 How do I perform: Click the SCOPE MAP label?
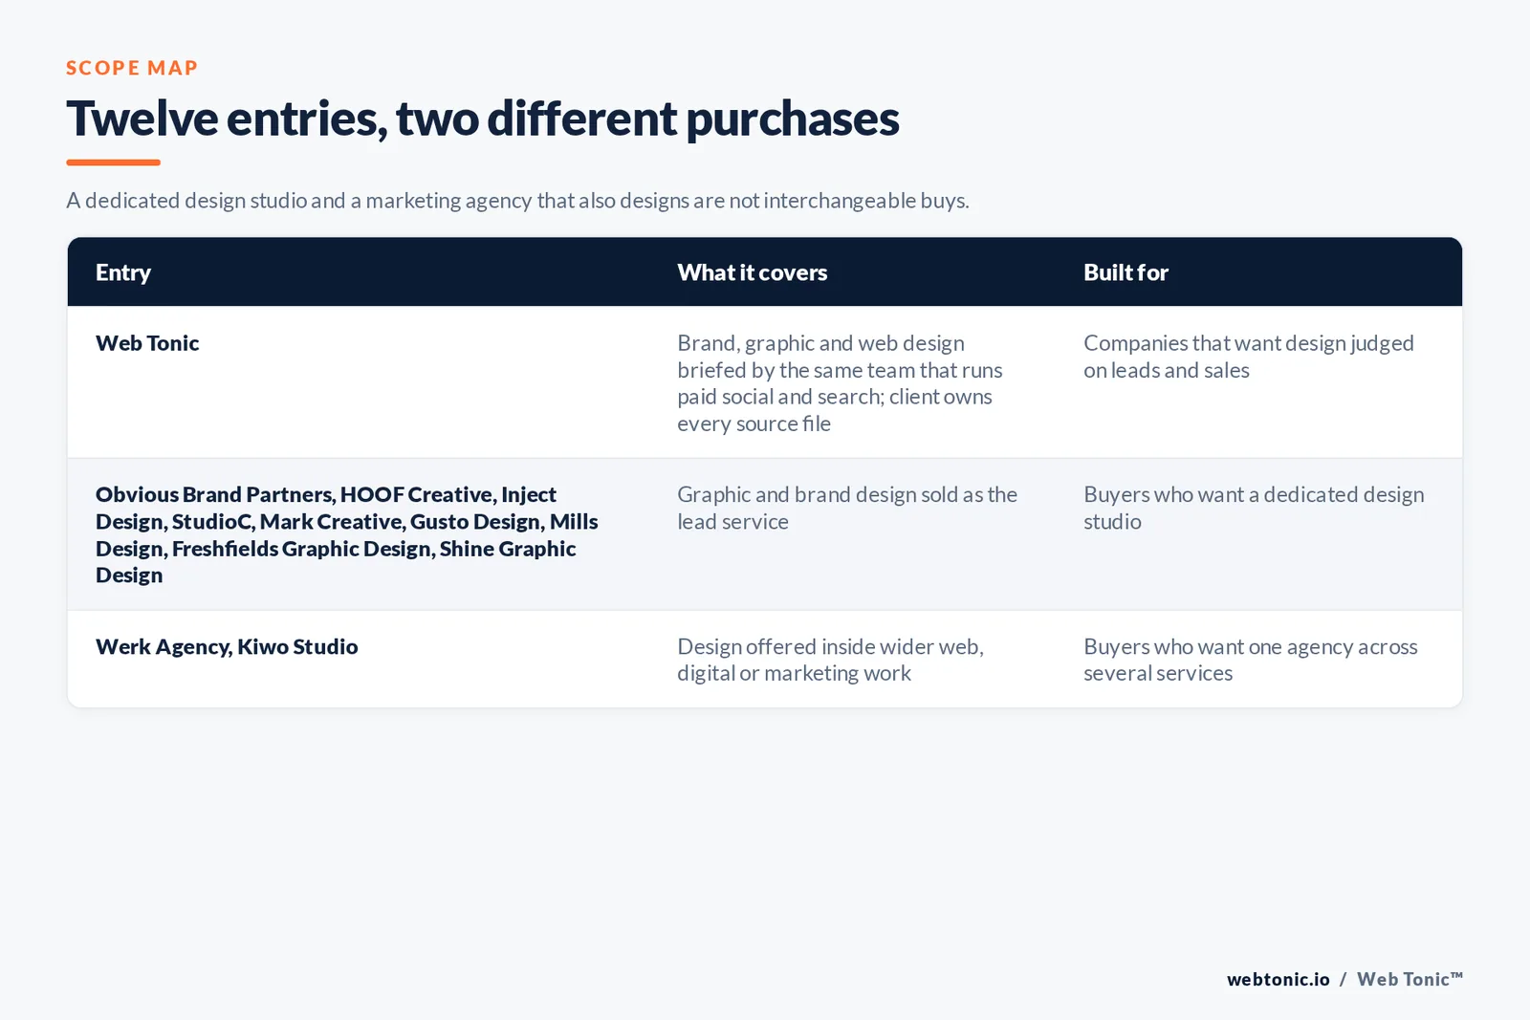pos(132,68)
